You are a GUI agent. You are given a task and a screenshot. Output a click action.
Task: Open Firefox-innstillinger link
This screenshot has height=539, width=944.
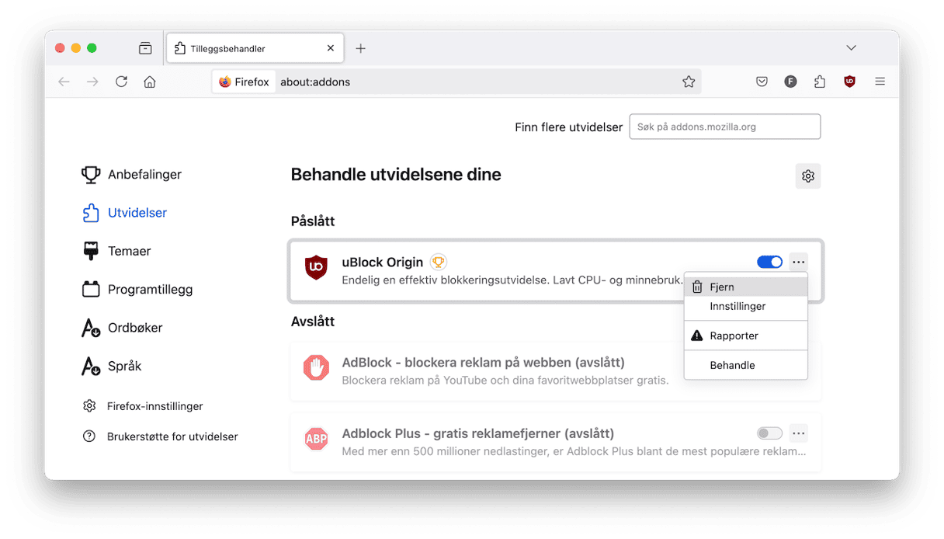(143, 406)
